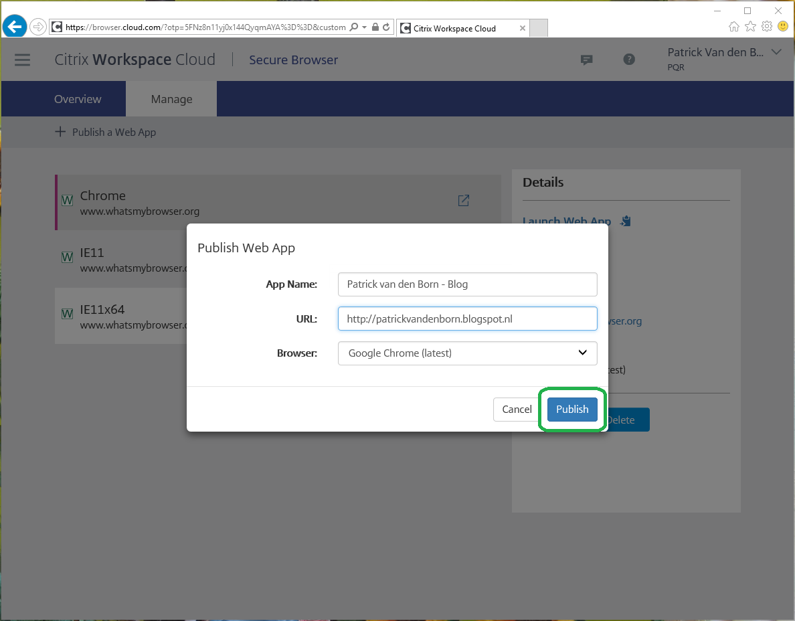795x621 pixels.
Task: Click the help question mark icon
Action: point(628,60)
